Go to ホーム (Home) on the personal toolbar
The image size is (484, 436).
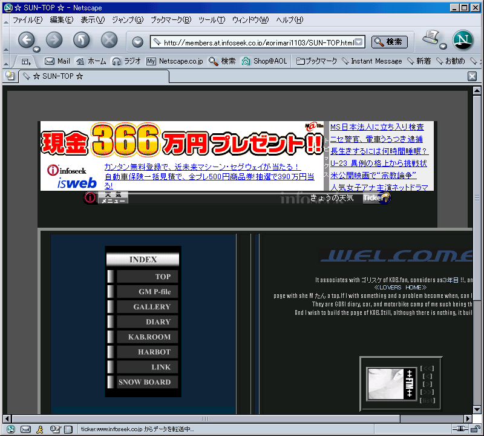(x=91, y=61)
